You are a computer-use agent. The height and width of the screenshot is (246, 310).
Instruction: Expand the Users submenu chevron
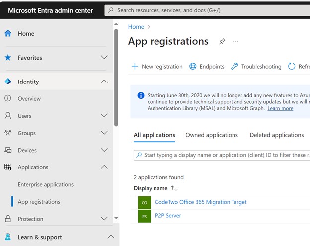[x=104, y=115]
